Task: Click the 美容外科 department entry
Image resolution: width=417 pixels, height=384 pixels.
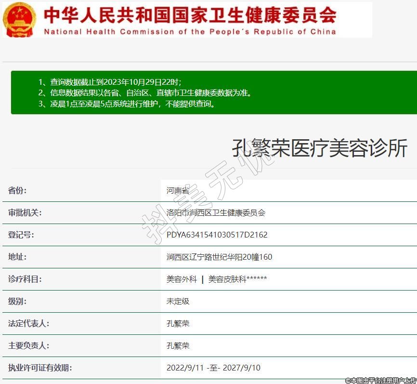Action: 182,279
